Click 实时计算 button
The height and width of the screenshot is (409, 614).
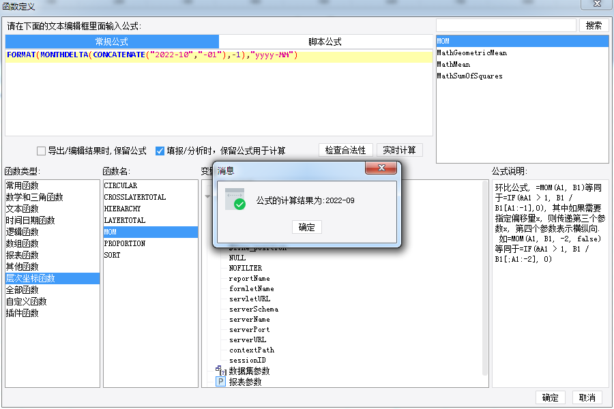click(x=399, y=150)
